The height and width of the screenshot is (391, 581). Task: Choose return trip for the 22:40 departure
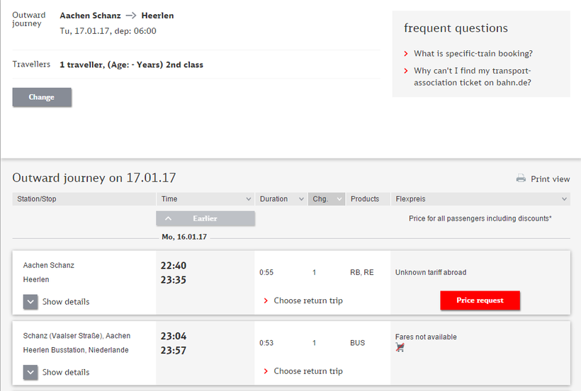(308, 301)
